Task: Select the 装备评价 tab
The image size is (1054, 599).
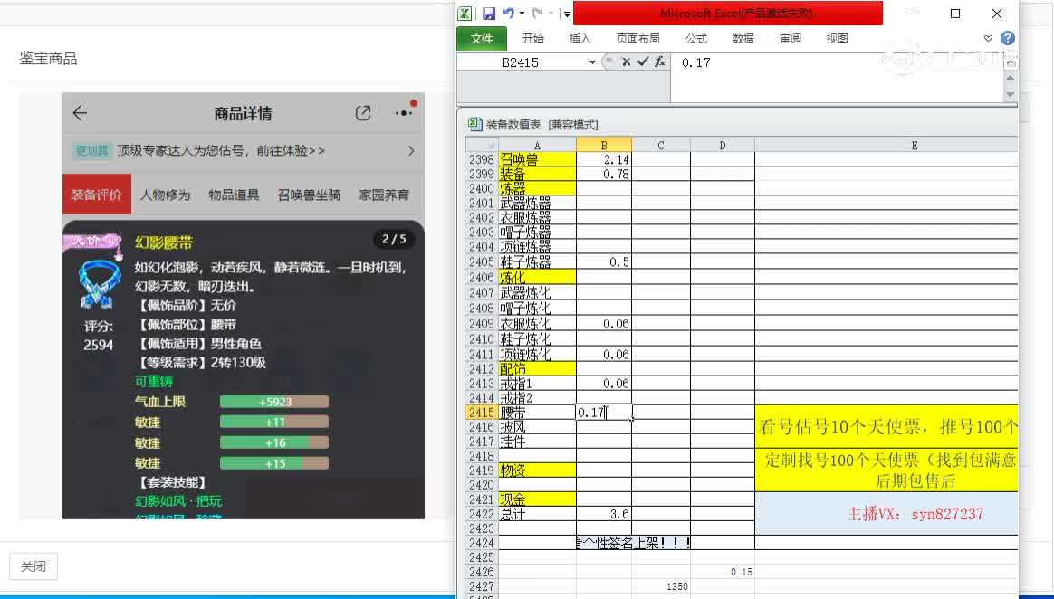Action: (96, 195)
